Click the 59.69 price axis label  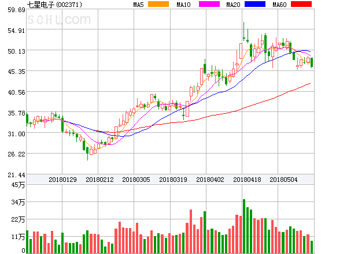(x=16, y=10)
